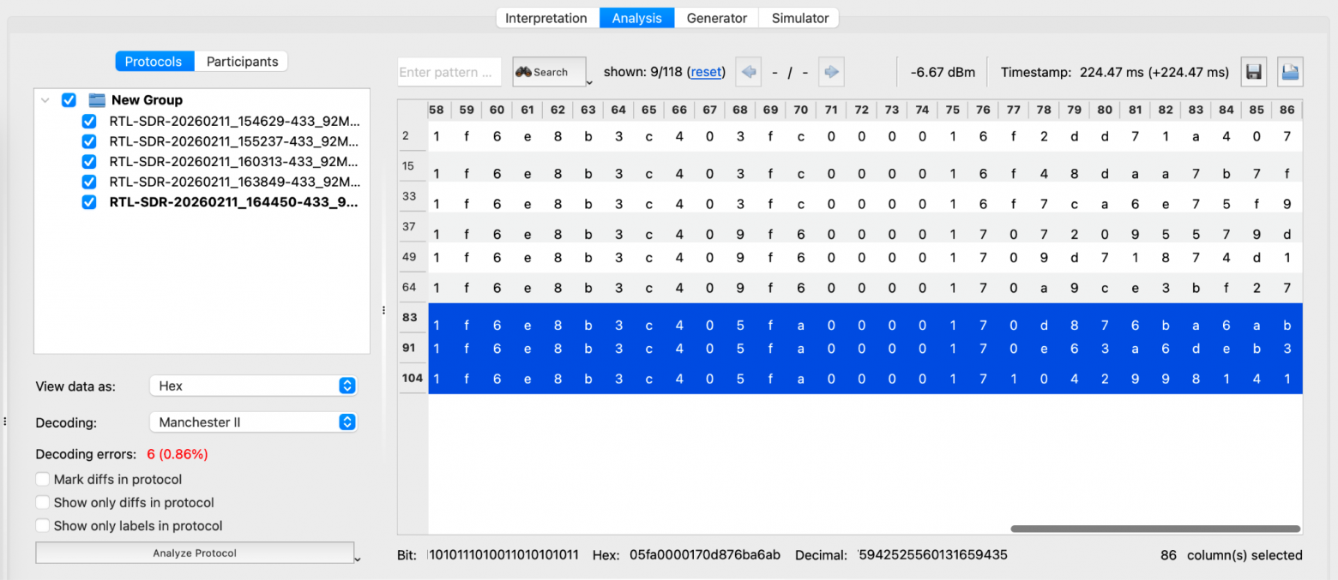1338x580 pixels.
Task: Select the RTL-SDR-20260211_160313 tree item
Action: point(234,162)
